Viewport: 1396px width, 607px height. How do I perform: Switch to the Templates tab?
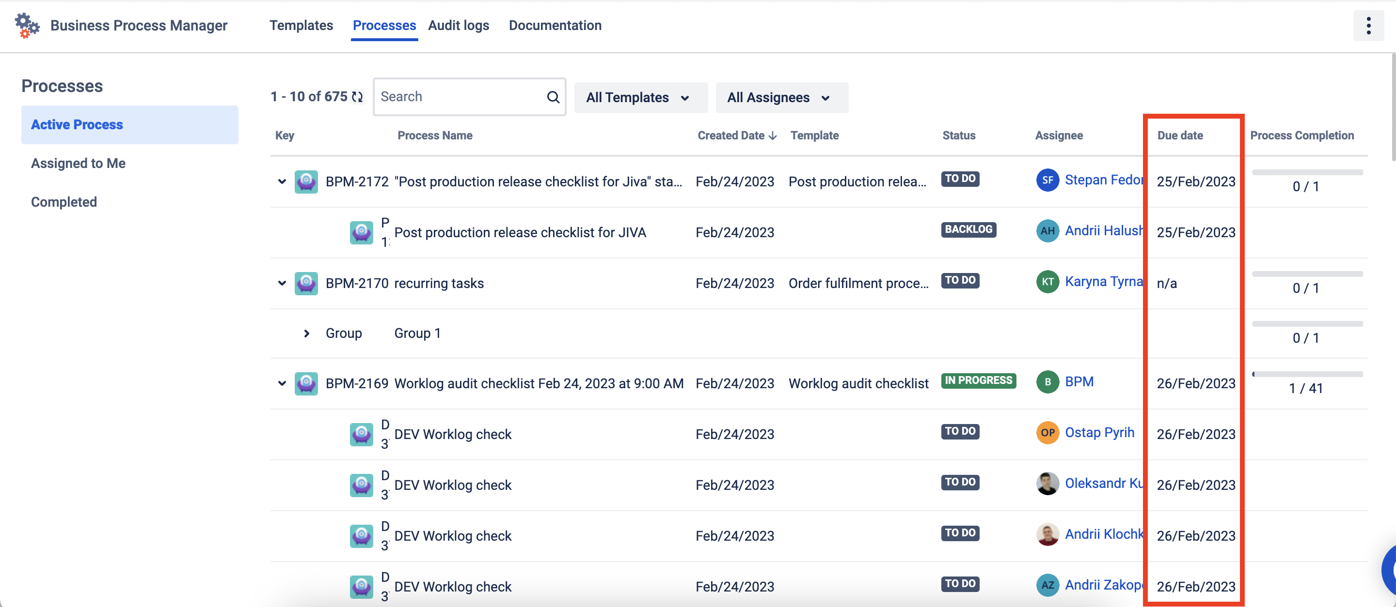click(301, 26)
